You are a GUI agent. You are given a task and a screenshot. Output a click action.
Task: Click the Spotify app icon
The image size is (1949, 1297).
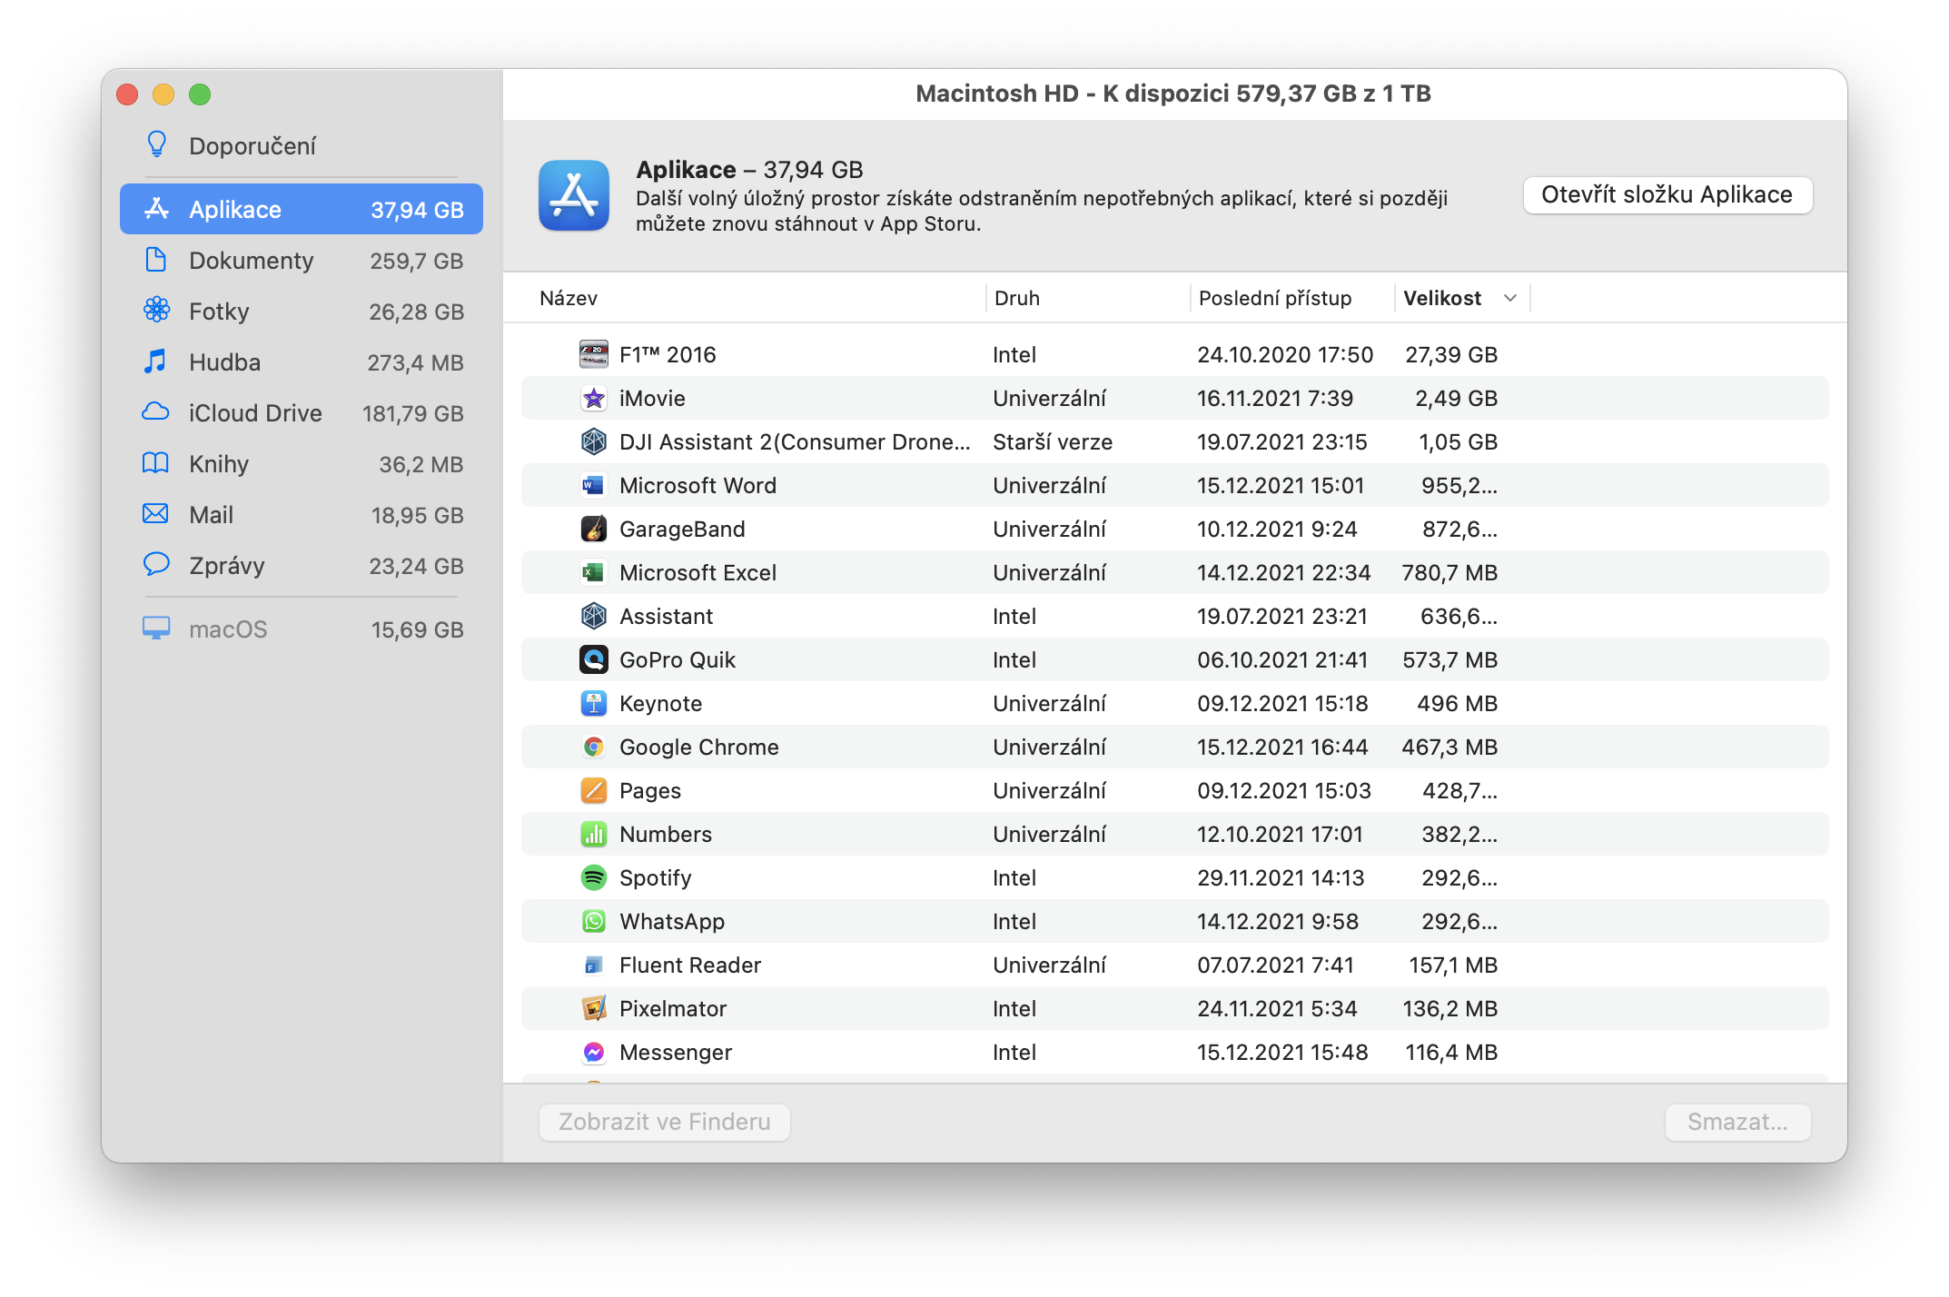click(593, 877)
